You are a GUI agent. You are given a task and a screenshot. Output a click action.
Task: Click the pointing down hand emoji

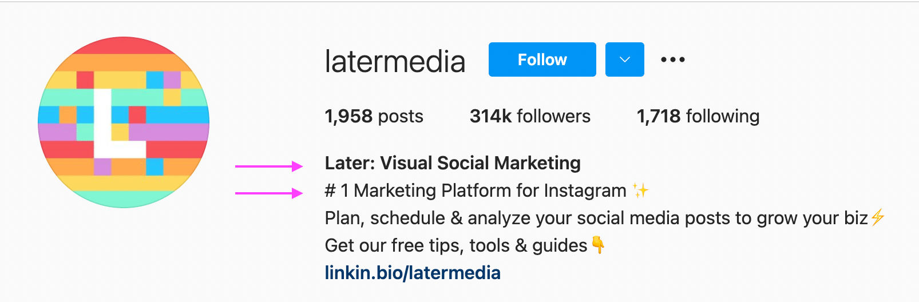pos(598,245)
